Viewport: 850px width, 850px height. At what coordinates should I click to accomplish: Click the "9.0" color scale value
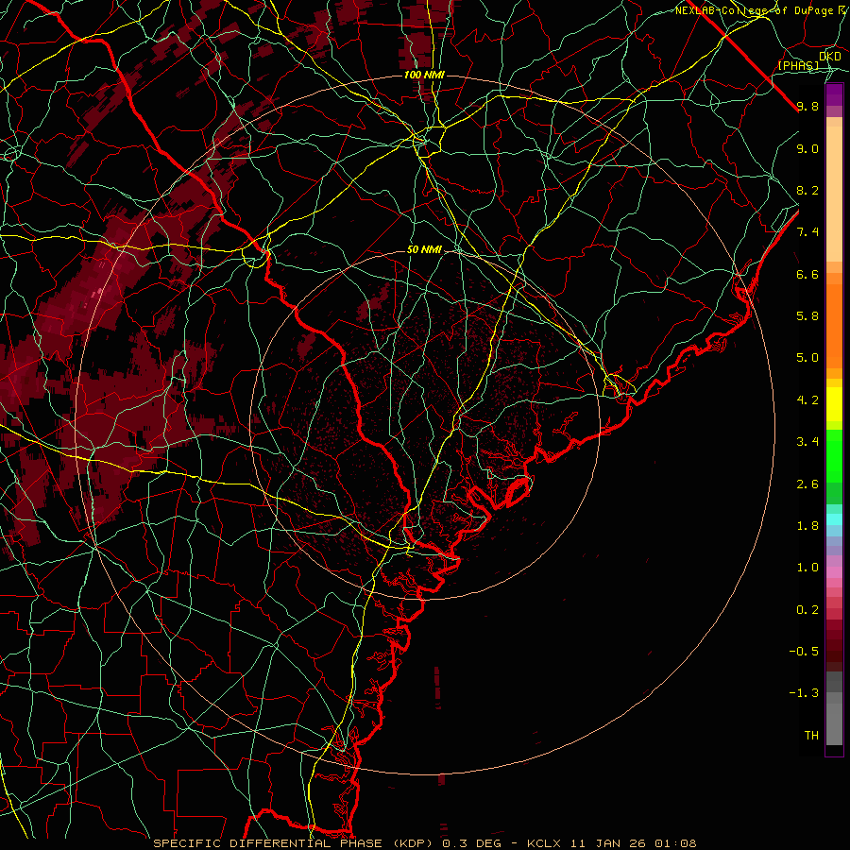click(807, 148)
